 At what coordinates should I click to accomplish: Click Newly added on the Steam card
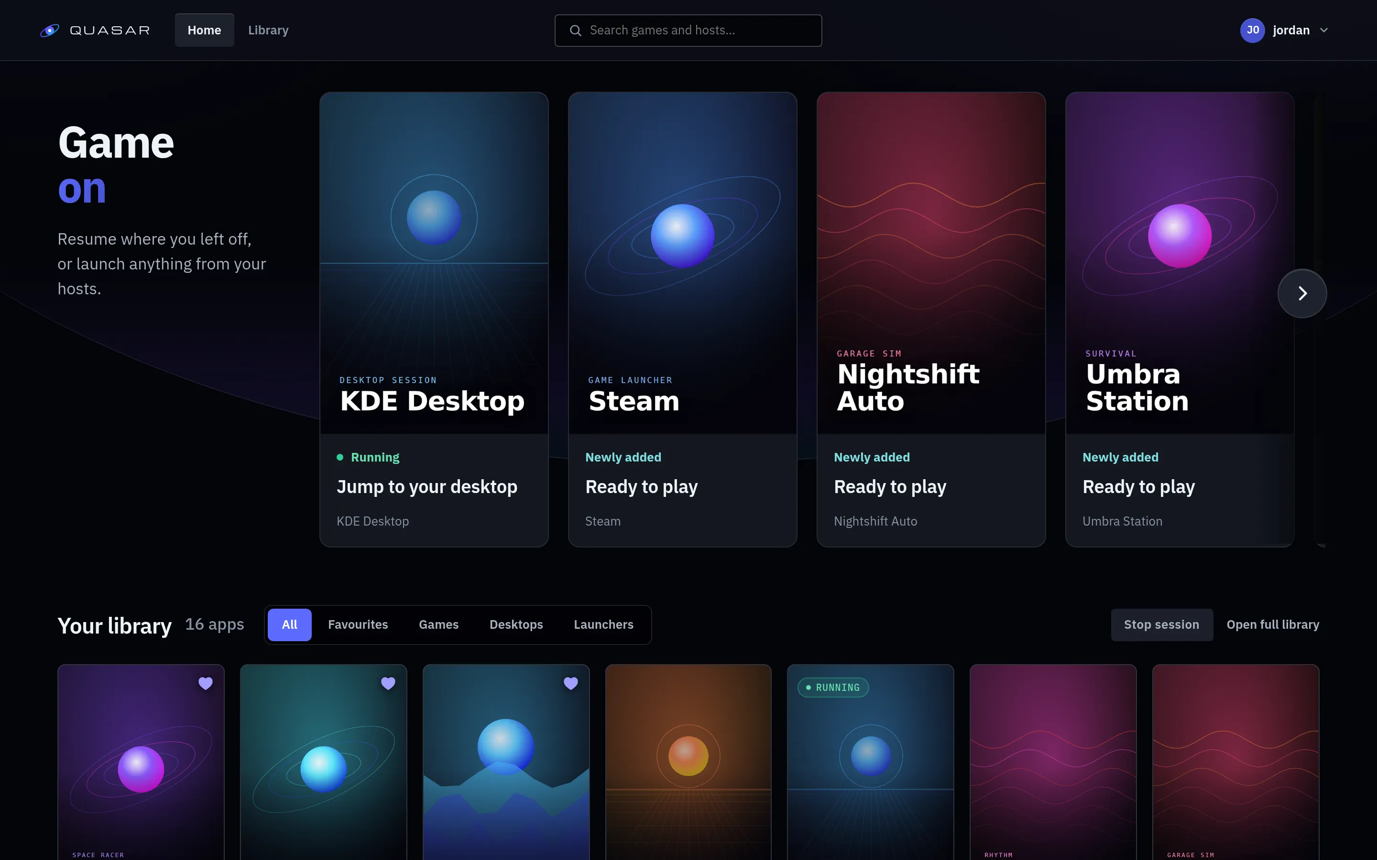(623, 457)
